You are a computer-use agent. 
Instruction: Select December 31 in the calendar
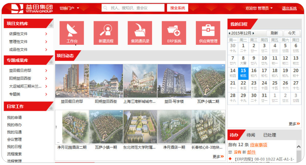[264, 98]
